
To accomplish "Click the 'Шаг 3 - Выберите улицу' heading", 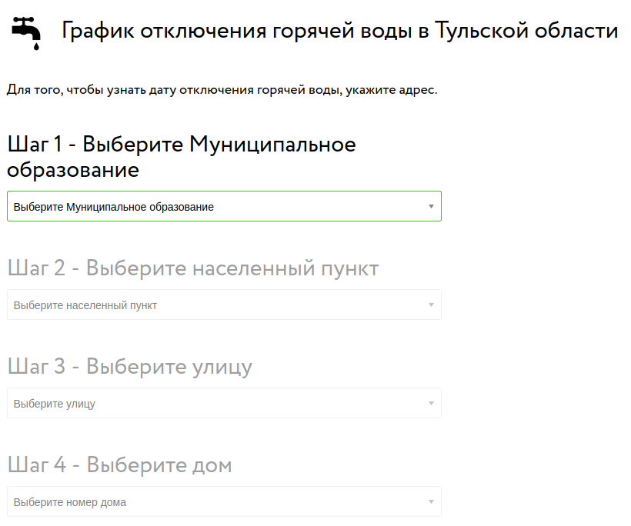I will point(129,367).
